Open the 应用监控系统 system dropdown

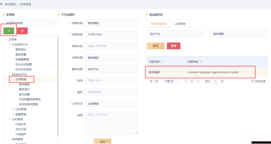click(x=31, y=23)
